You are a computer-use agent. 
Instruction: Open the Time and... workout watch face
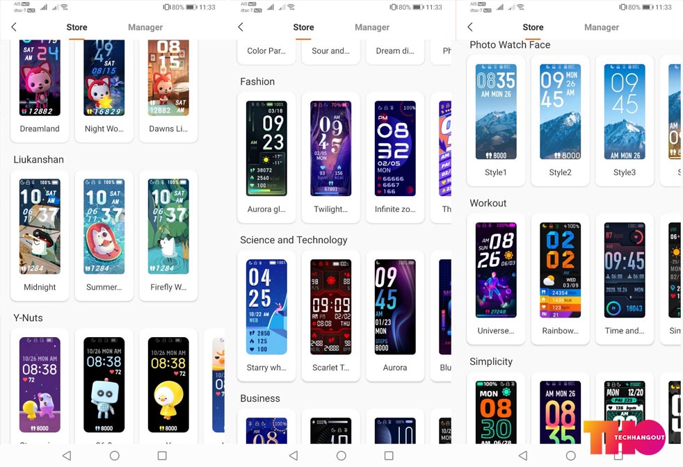point(625,279)
